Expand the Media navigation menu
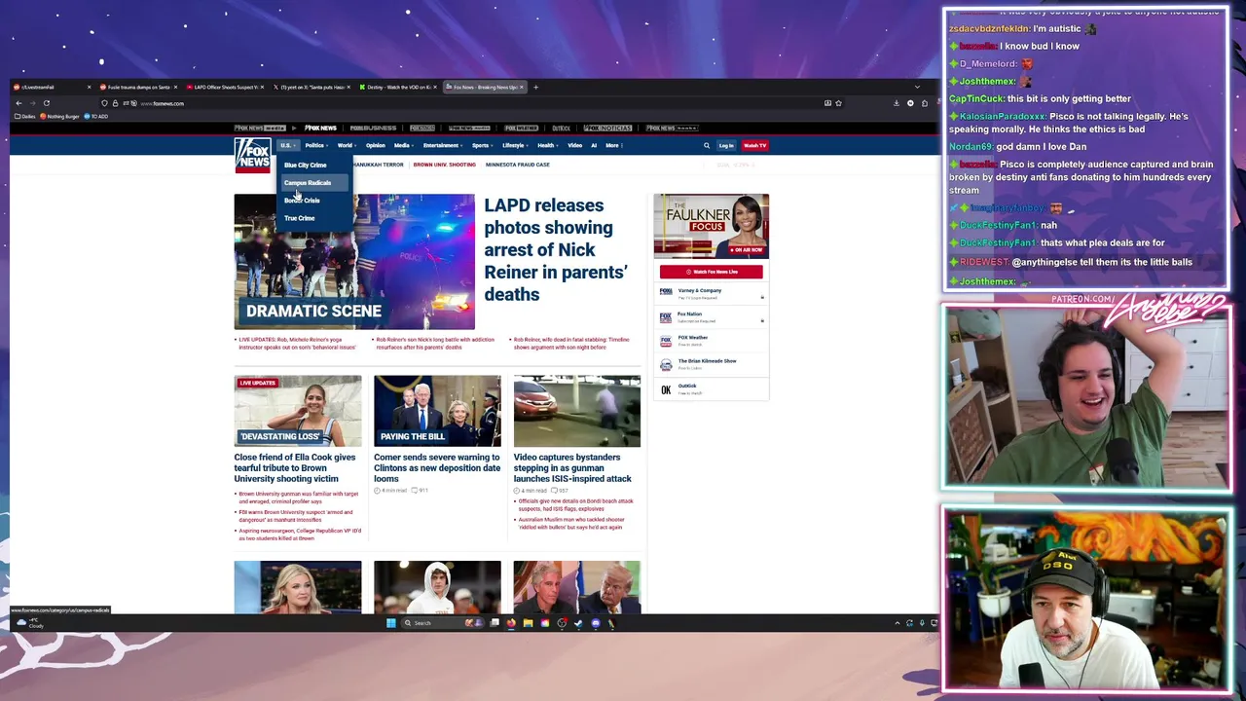This screenshot has width=1246, height=701. point(403,145)
